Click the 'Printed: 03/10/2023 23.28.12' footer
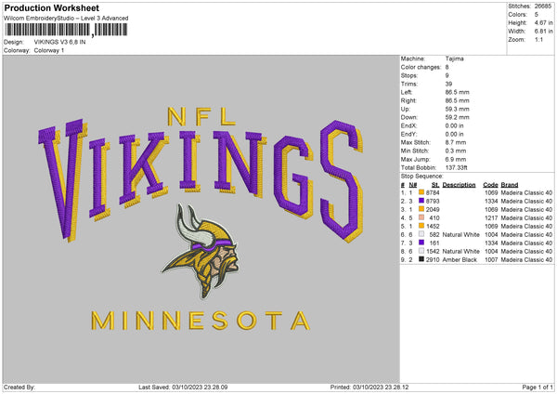 (x=369, y=387)
